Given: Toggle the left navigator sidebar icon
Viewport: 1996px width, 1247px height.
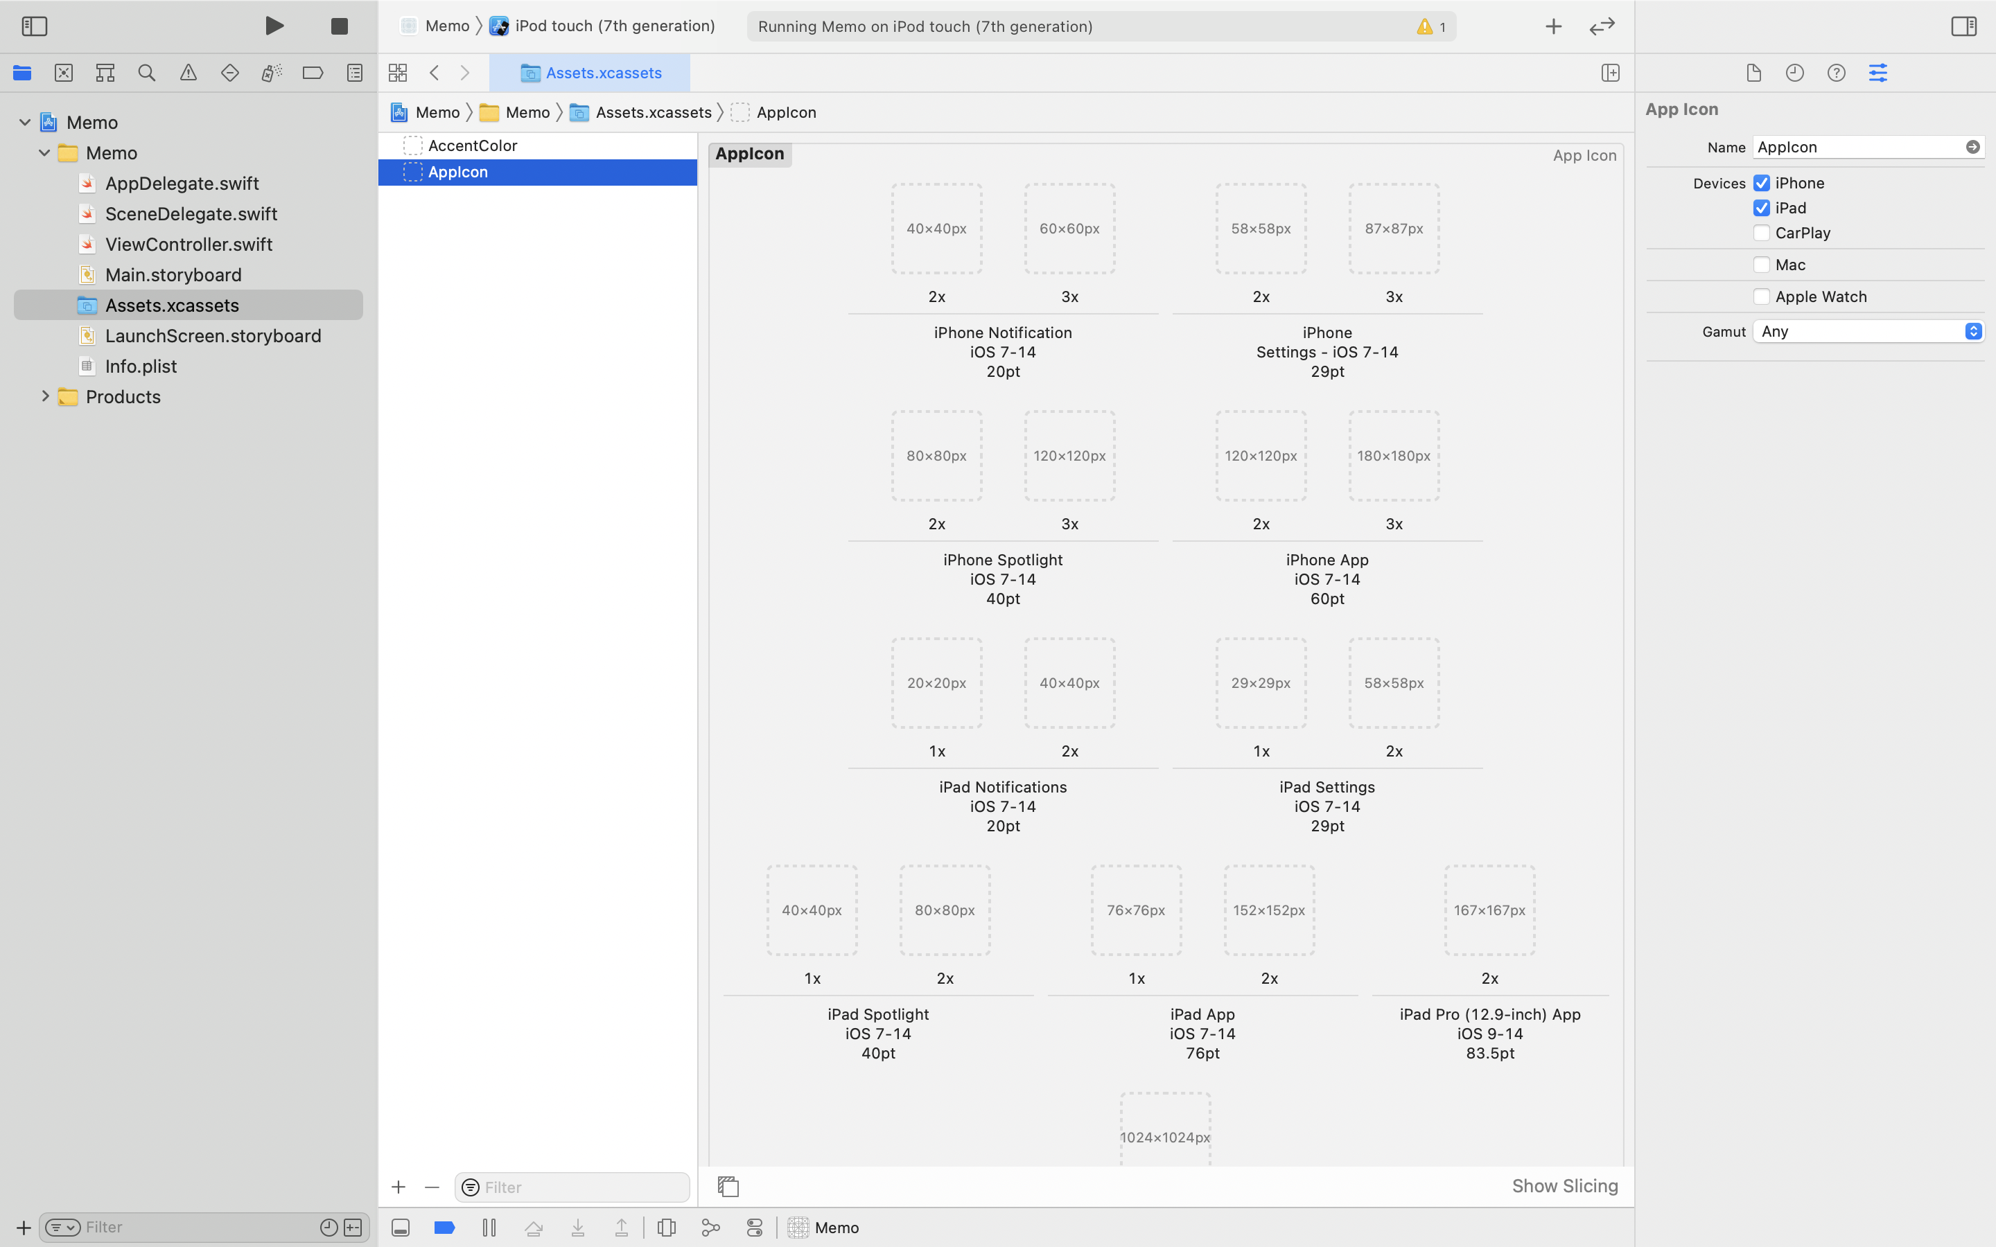Looking at the screenshot, I should (x=35, y=26).
